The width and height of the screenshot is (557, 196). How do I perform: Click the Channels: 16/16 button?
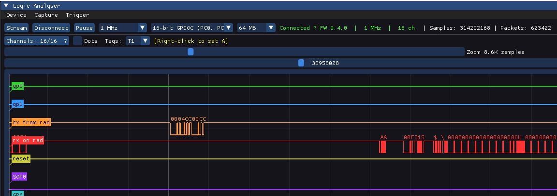37,41
